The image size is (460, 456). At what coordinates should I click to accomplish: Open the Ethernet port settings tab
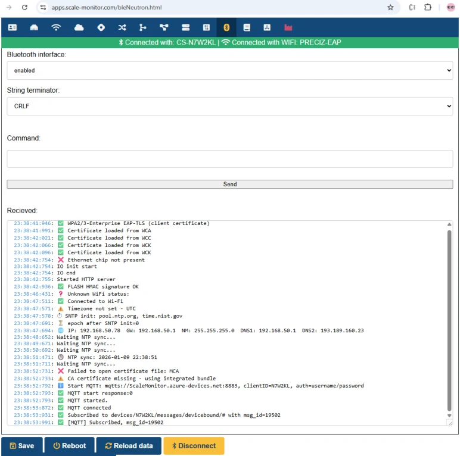(x=34, y=27)
